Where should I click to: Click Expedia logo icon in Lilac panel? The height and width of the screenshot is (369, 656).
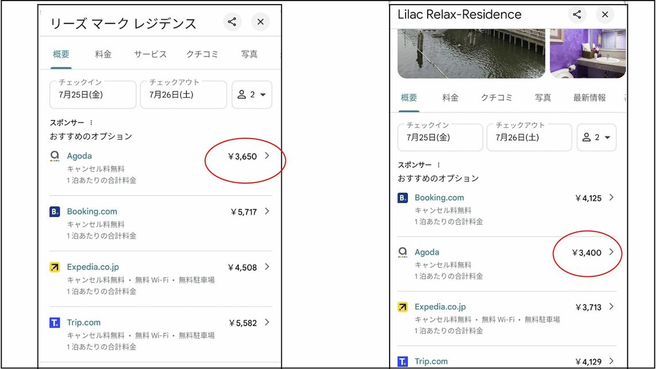(x=402, y=307)
